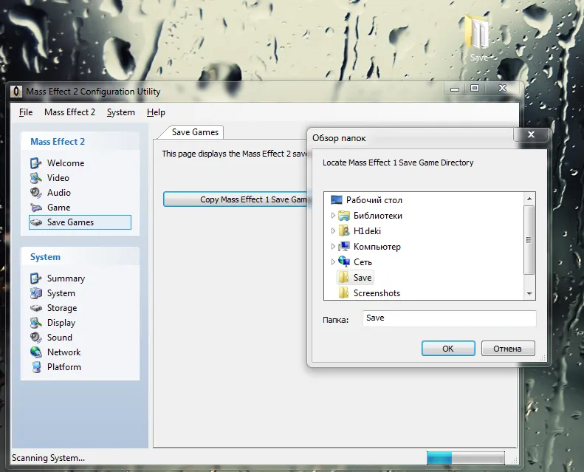Click the Рабочий стол desktop icon in the tree

(x=337, y=200)
